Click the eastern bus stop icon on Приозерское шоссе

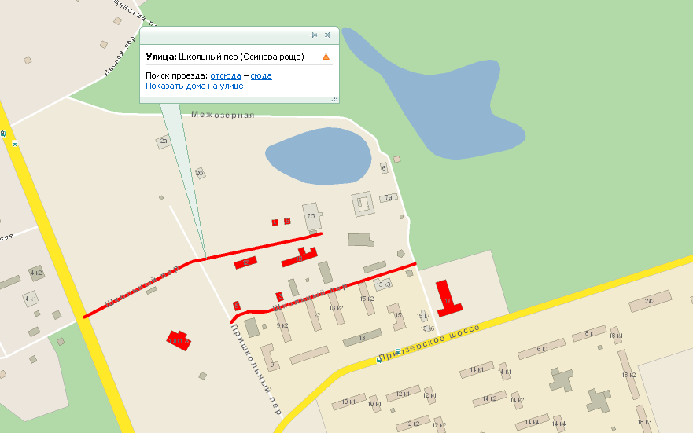[398, 351]
